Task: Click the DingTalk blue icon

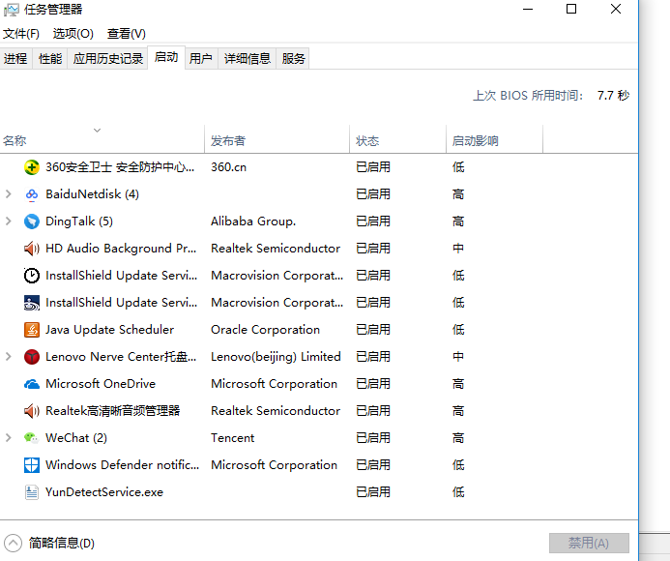Action: click(x=32, y=221)
